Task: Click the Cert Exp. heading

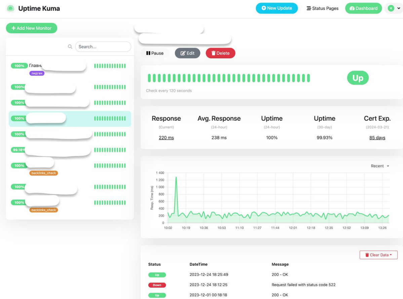Action: (x=377, y=118)
